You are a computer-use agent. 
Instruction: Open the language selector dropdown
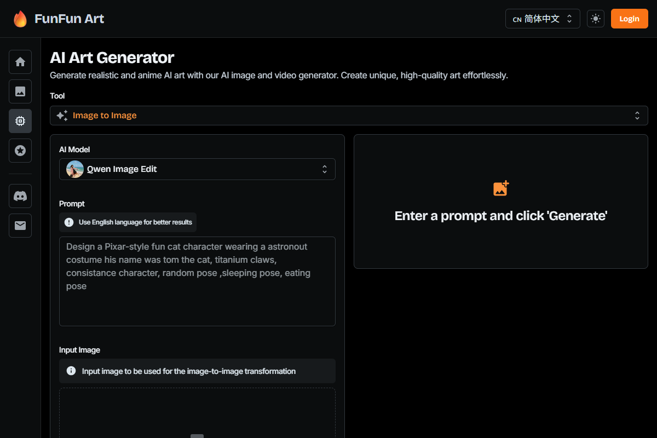click(542, 19)
